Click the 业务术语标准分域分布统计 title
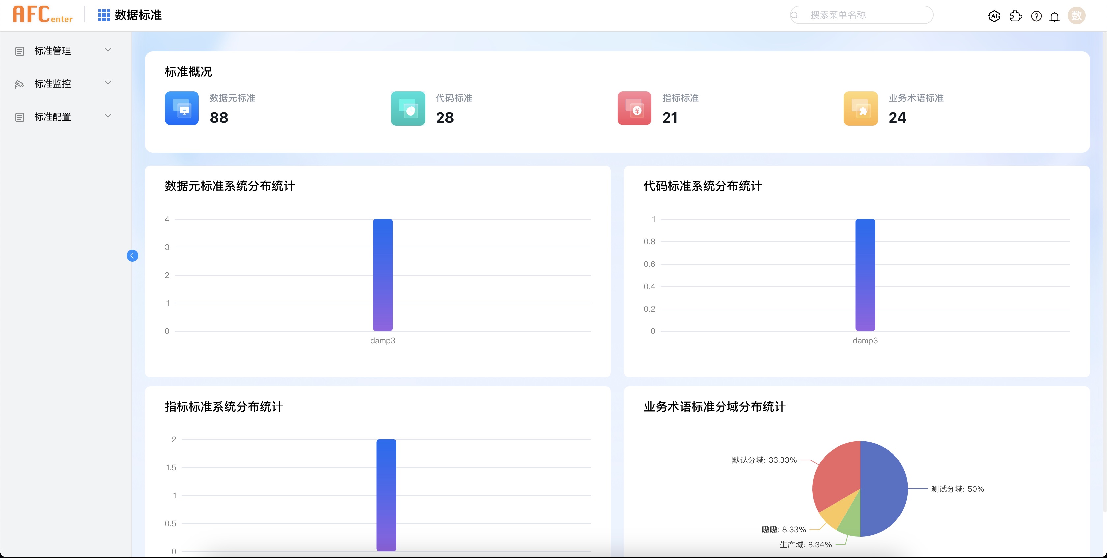The image size is (1107, 558). pos(715,406)
